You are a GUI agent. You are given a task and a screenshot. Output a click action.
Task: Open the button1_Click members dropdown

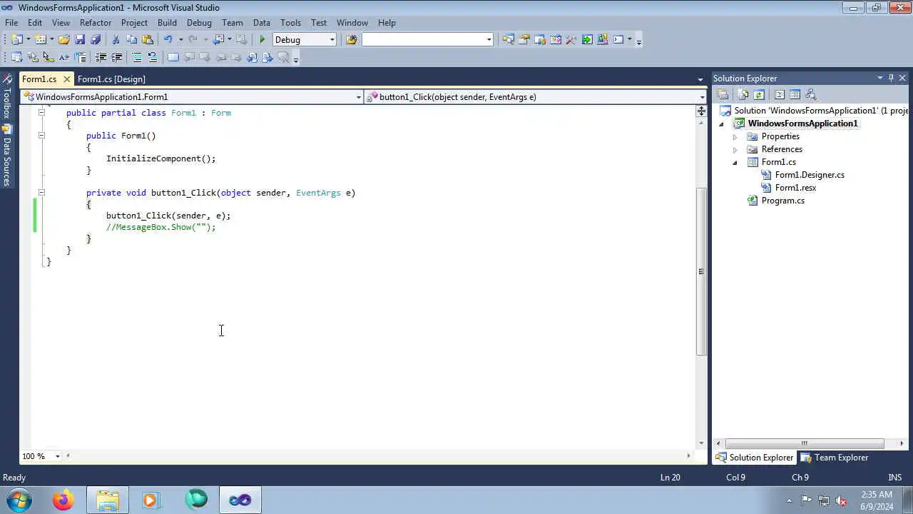tap(702, 97)
